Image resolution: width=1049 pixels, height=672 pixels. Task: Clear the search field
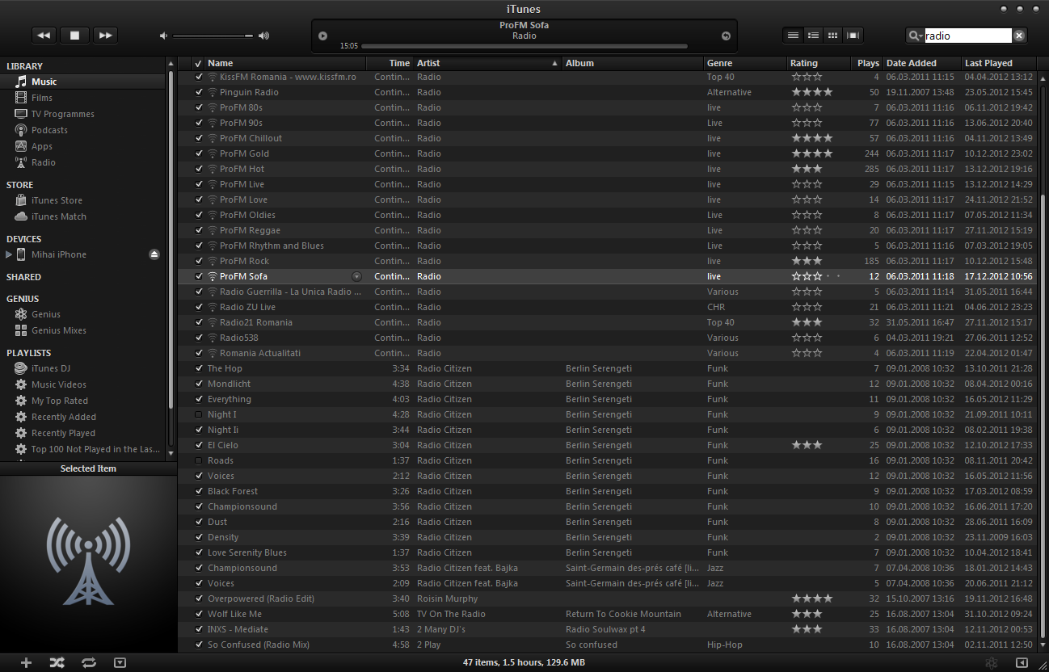tap(1019, 36)
